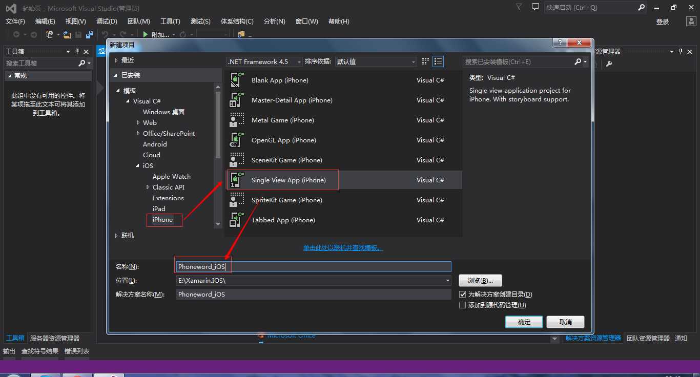The image size is (700, 377).
Task: Switch to the 团队资源管理器 tab
Action: click(648, 338)
